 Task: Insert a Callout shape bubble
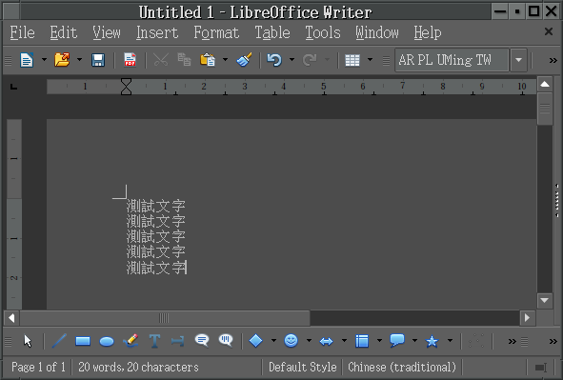[x=397, y=341]
